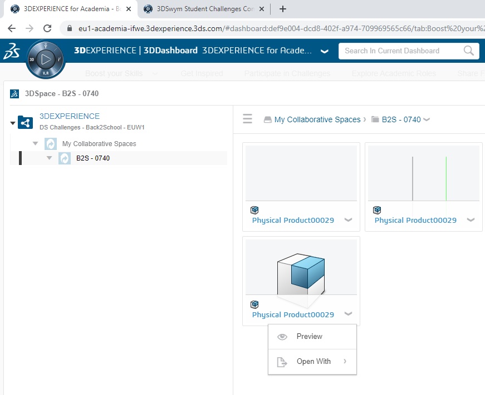
Task: Click the 3DEXPERIENCE share folder icon
Action: coord(26,123)
